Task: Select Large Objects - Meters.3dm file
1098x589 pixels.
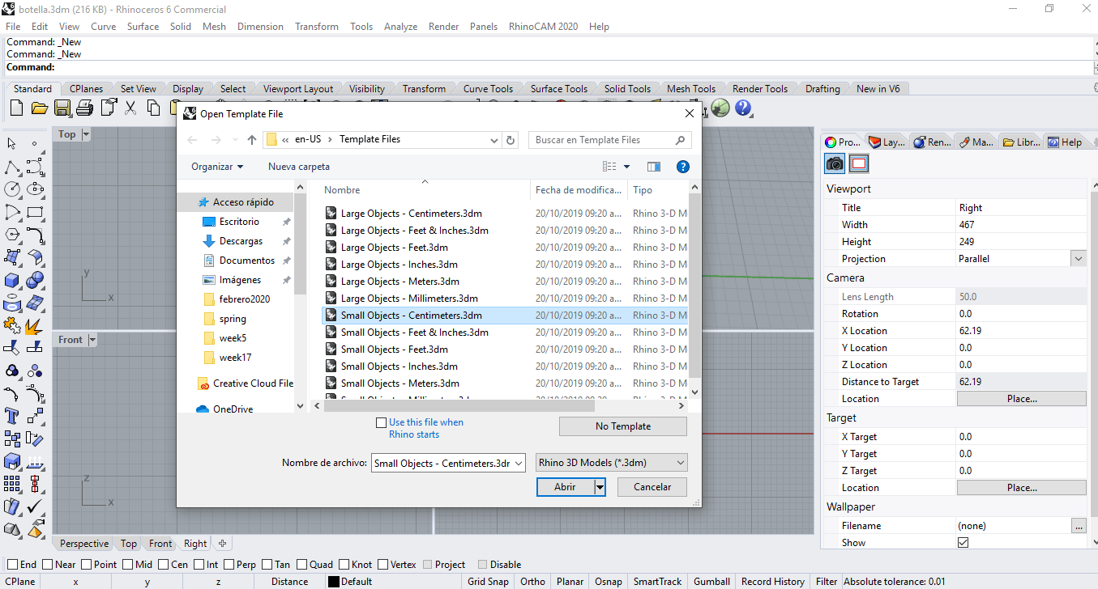Action: point(400,282)
